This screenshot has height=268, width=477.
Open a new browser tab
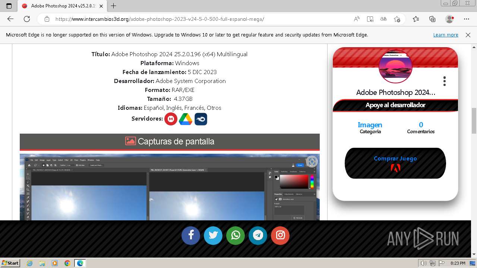[114, 6]
